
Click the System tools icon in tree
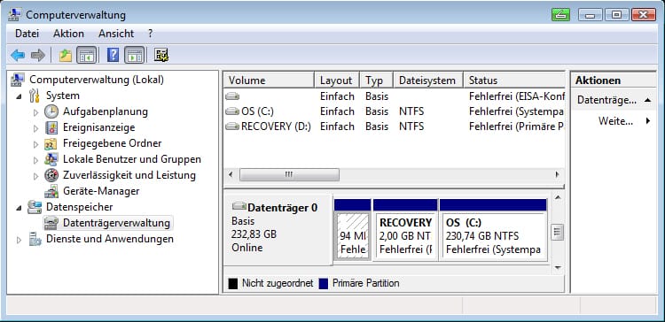tap(35, 96)
